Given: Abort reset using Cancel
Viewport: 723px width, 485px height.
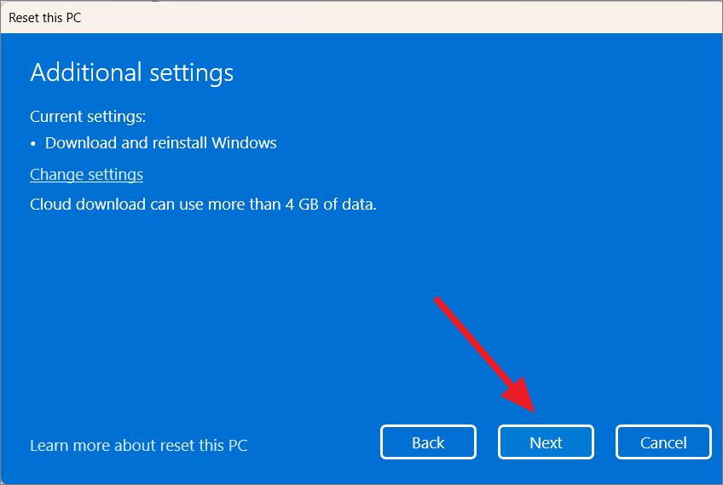Looking at the screenshot, I should pos(663,442).
